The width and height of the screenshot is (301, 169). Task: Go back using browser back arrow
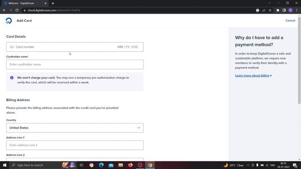click(x=4, y=10)
